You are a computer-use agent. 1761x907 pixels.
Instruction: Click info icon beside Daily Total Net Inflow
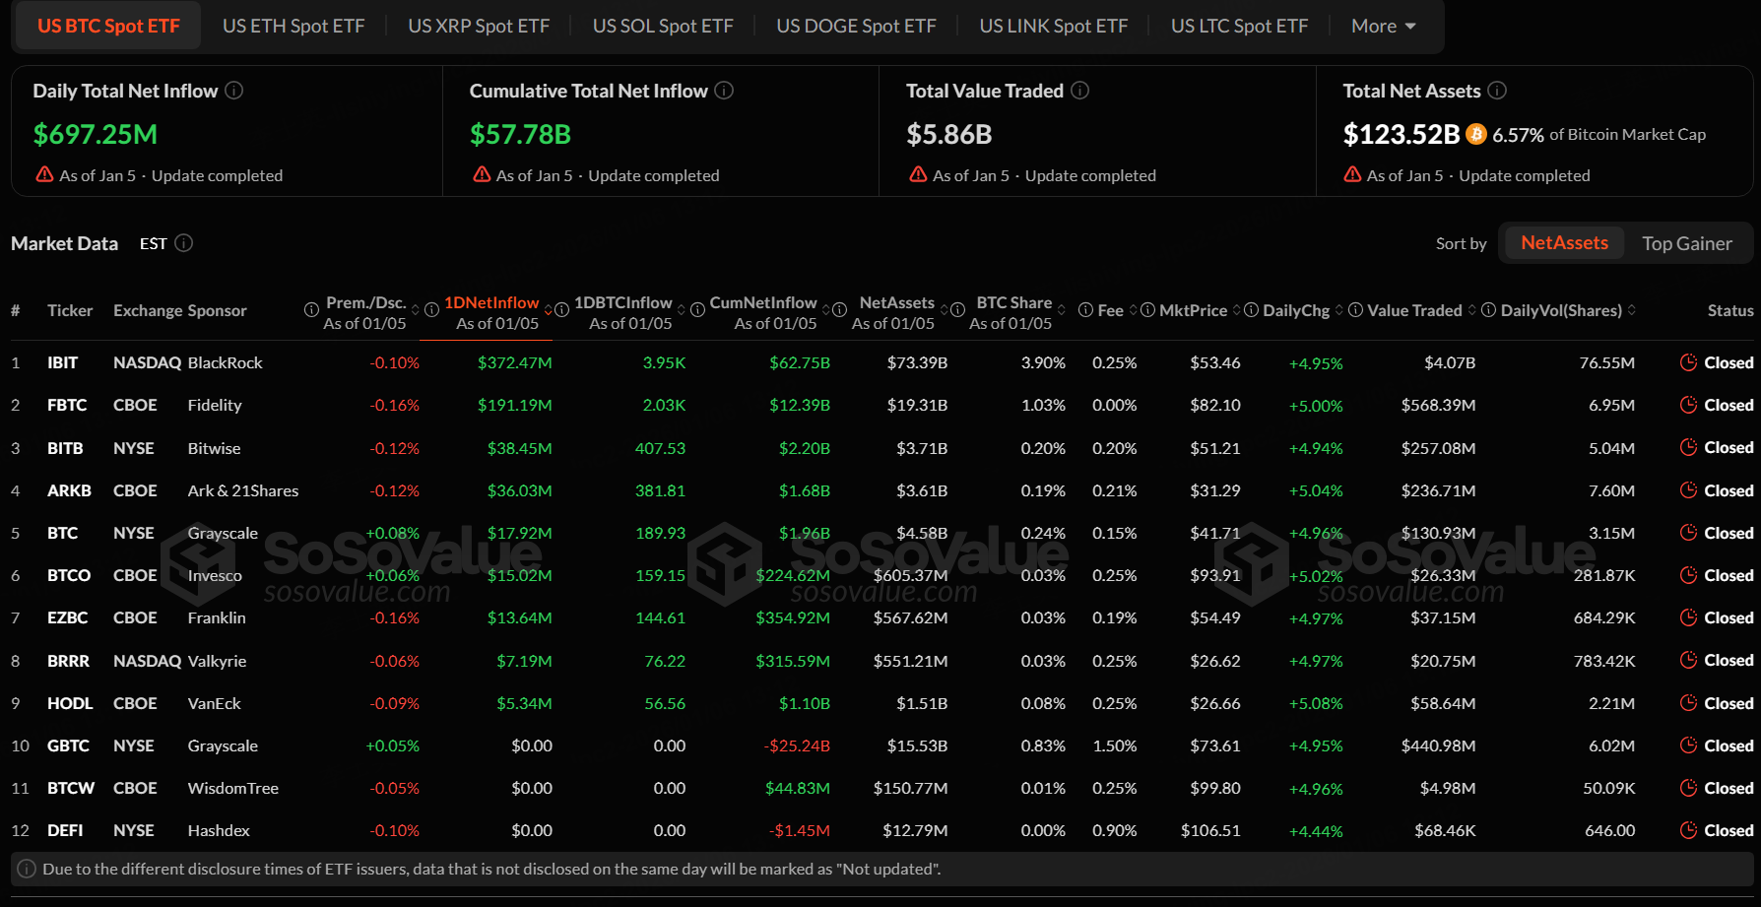(234, 91)
